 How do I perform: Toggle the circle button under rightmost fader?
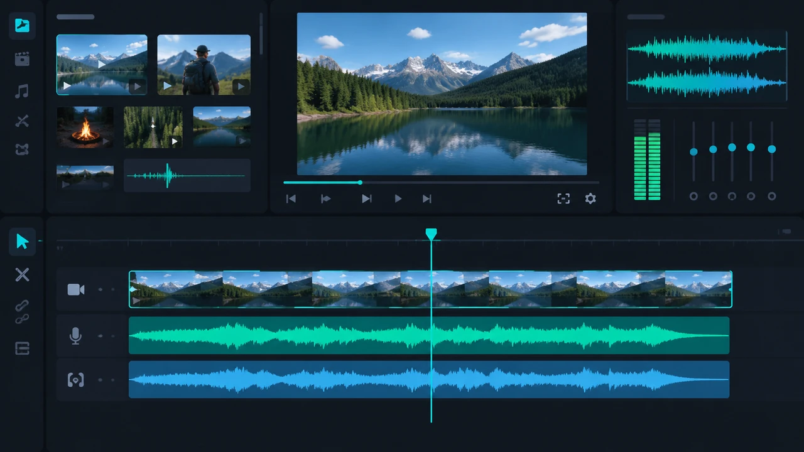click(772, 196)
